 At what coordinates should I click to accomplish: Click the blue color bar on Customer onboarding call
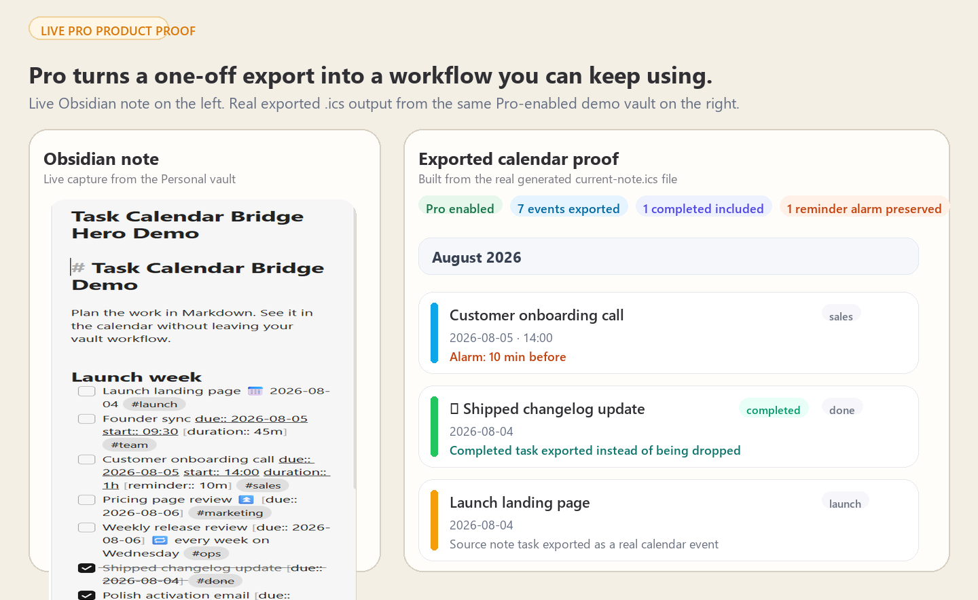click(435, 333)
